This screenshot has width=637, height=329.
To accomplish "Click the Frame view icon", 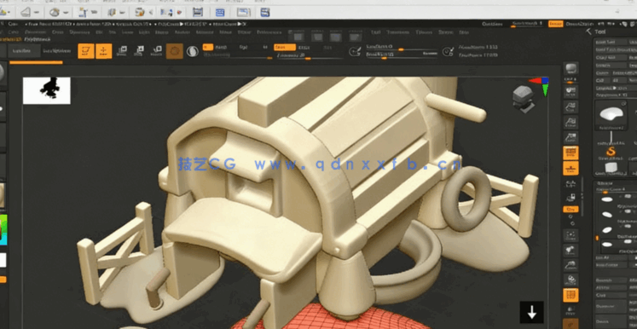I will (570, 235).
